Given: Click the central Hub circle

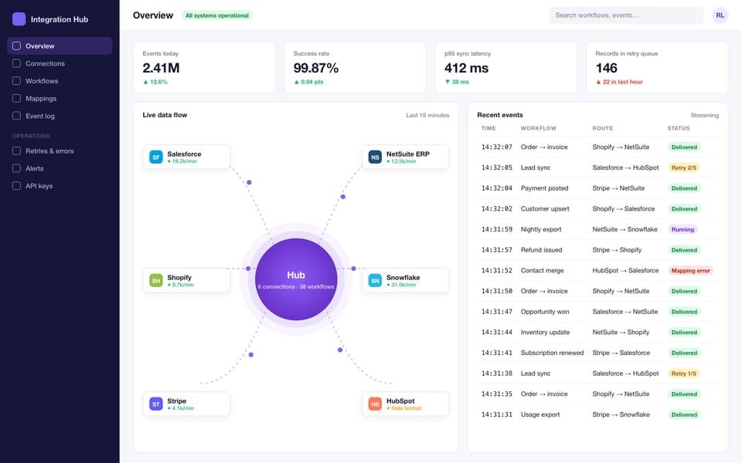Looking at the screenshot, I should coord(296,279).
